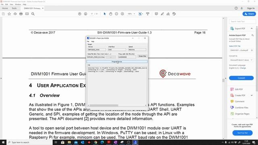The image size is (258, 145).
Task: Collapse the right tools pane arrow
Action: (225, 78)
